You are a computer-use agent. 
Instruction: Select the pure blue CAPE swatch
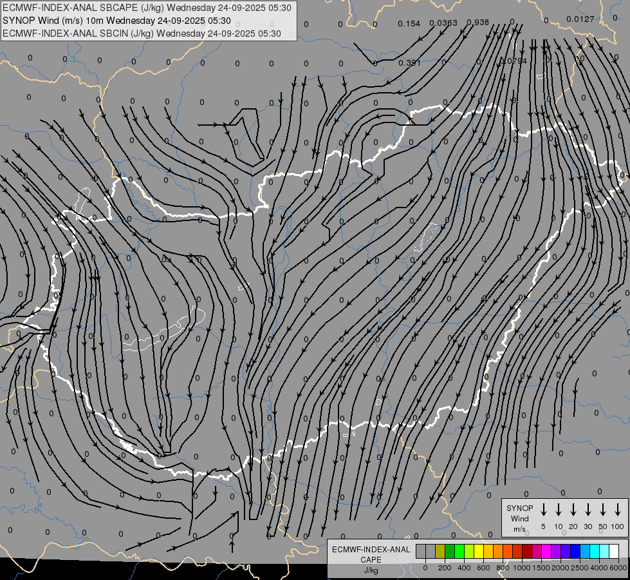pyautogui.click(x=575, y=551)
